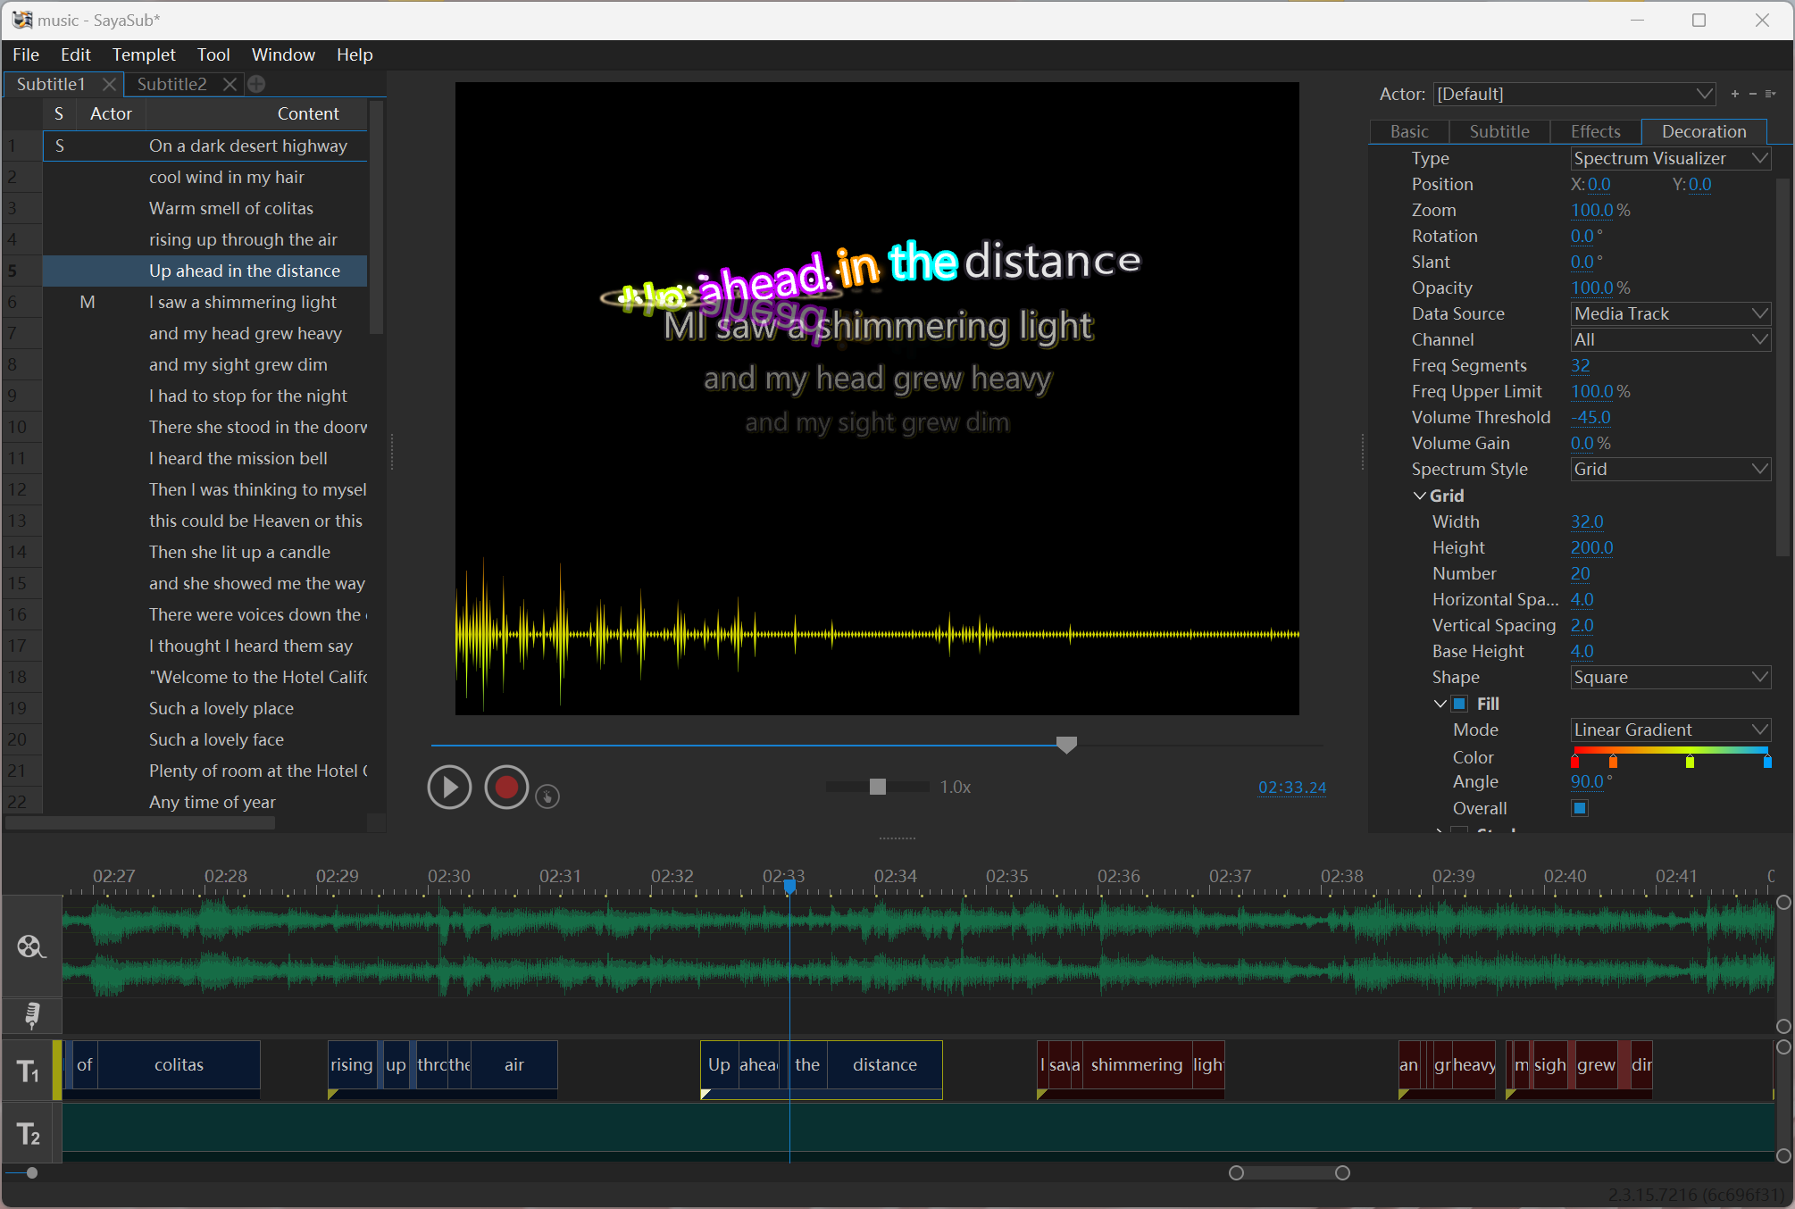Click the SayaSub app icon in title bar
1795x1209 pixels.
pyautogui.click(x=21, y=20)
